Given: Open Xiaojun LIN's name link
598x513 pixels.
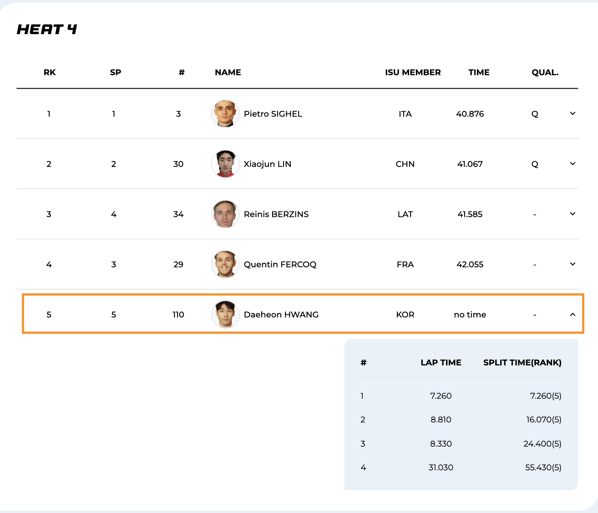Looking at the screenshot, I should coord(267,164).
